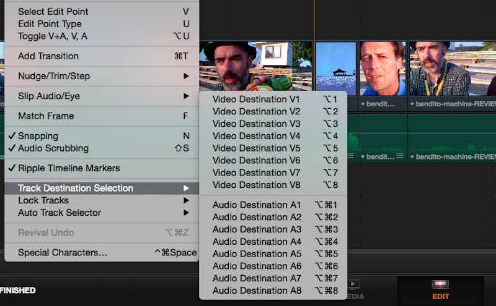Select bendito-machine-REVIEW video clip thumbnail
496x306 pixels.
[x=453, y=69]
